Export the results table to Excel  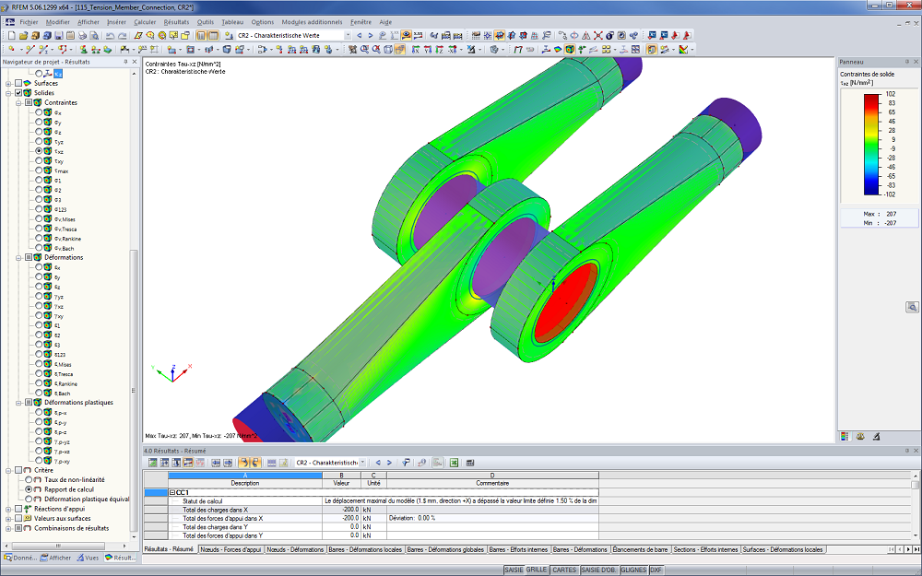pos(454,463)
